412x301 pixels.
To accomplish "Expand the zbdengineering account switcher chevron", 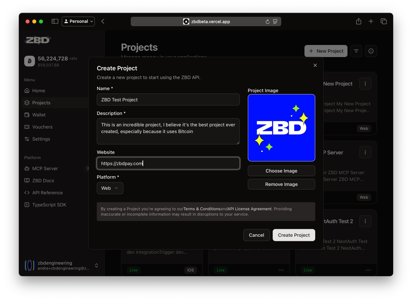I will point(96,265).
